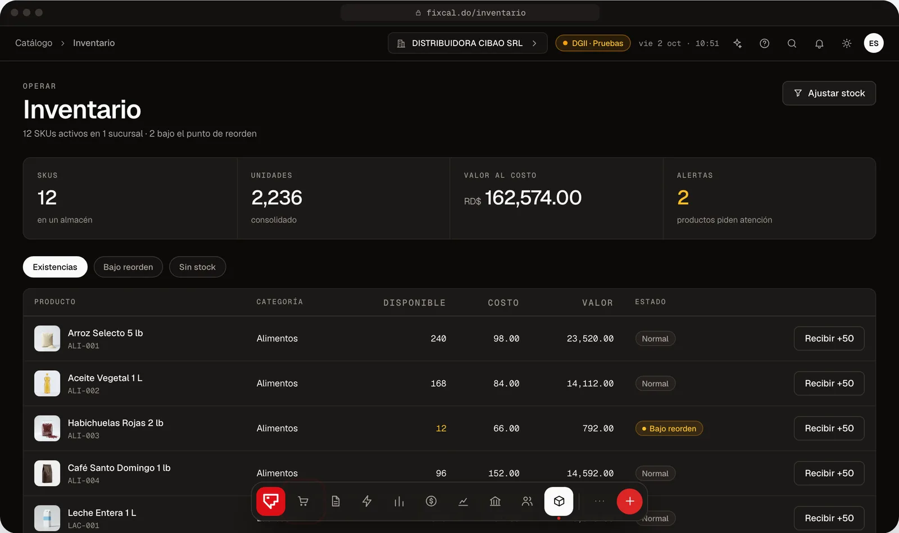This screenshot has height=533, width=899.
Task: Click the red FixCal logo dock icon
Action: click(x=271, y=501)
